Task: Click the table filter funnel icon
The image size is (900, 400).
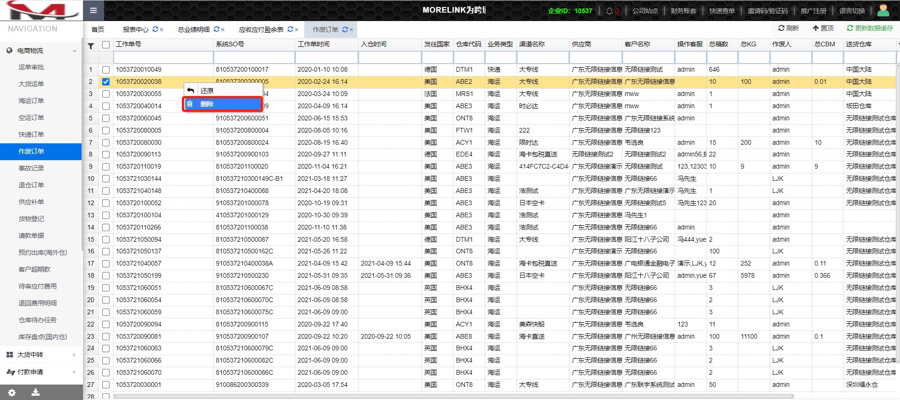Action: (91, 46)
